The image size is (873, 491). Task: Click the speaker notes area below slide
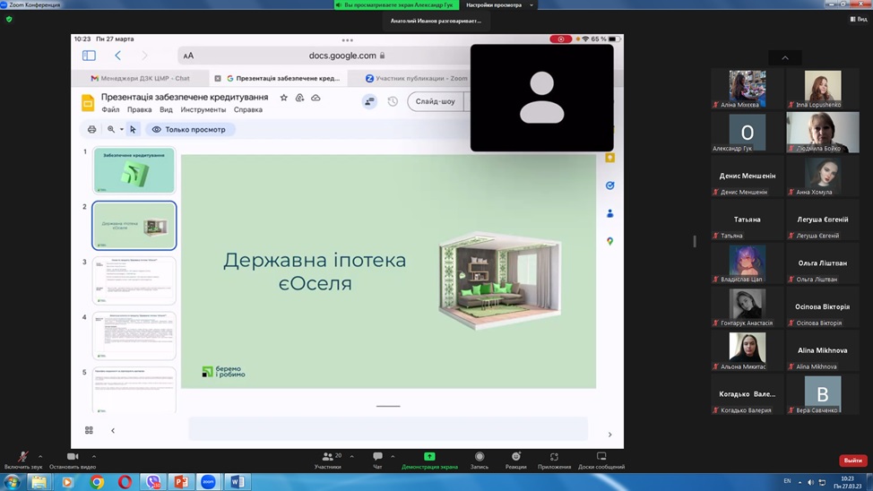388,428
